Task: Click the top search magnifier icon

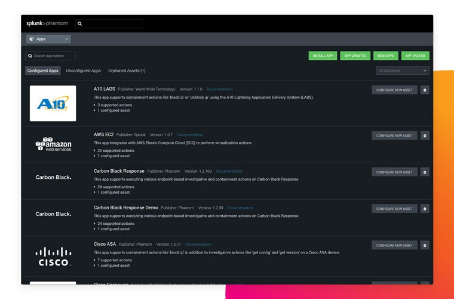Action: [80, 24]
